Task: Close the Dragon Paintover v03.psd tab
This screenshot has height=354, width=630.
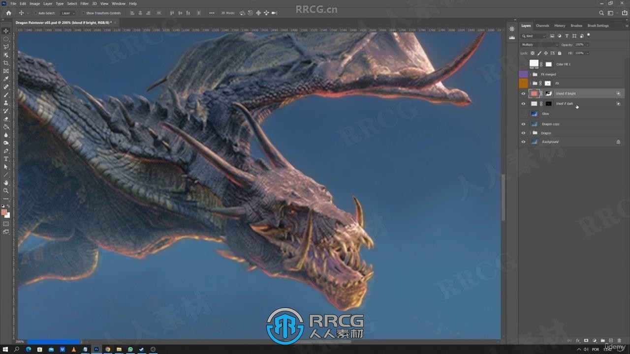Action: 116,23
